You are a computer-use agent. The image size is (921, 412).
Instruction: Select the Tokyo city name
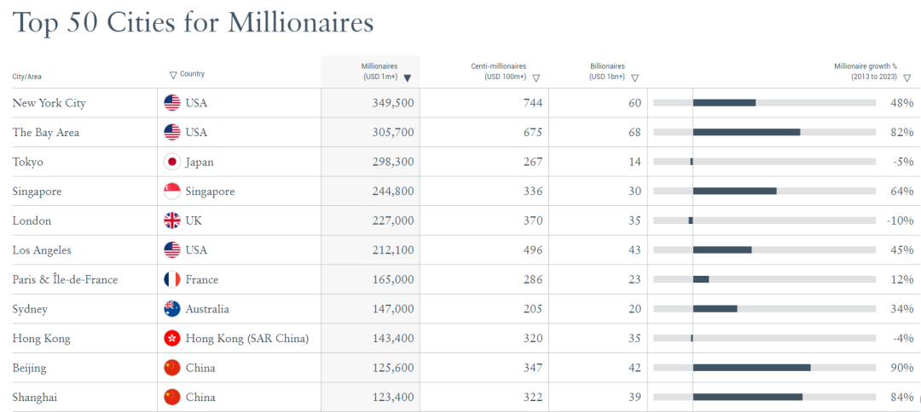pyautogui.click(x=27, y=162)
